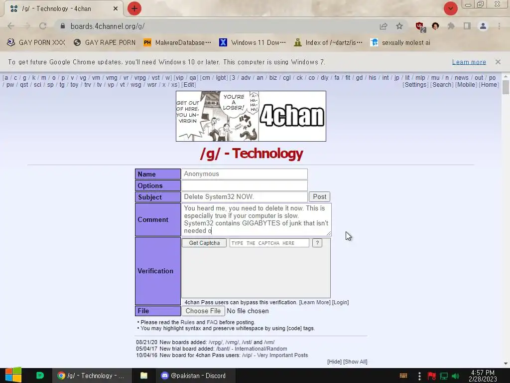The width and height of the screenshot is (510, 383).
Task: Click the avatar face extension icon
Action: pyautogui.click(x=435, y=26)
